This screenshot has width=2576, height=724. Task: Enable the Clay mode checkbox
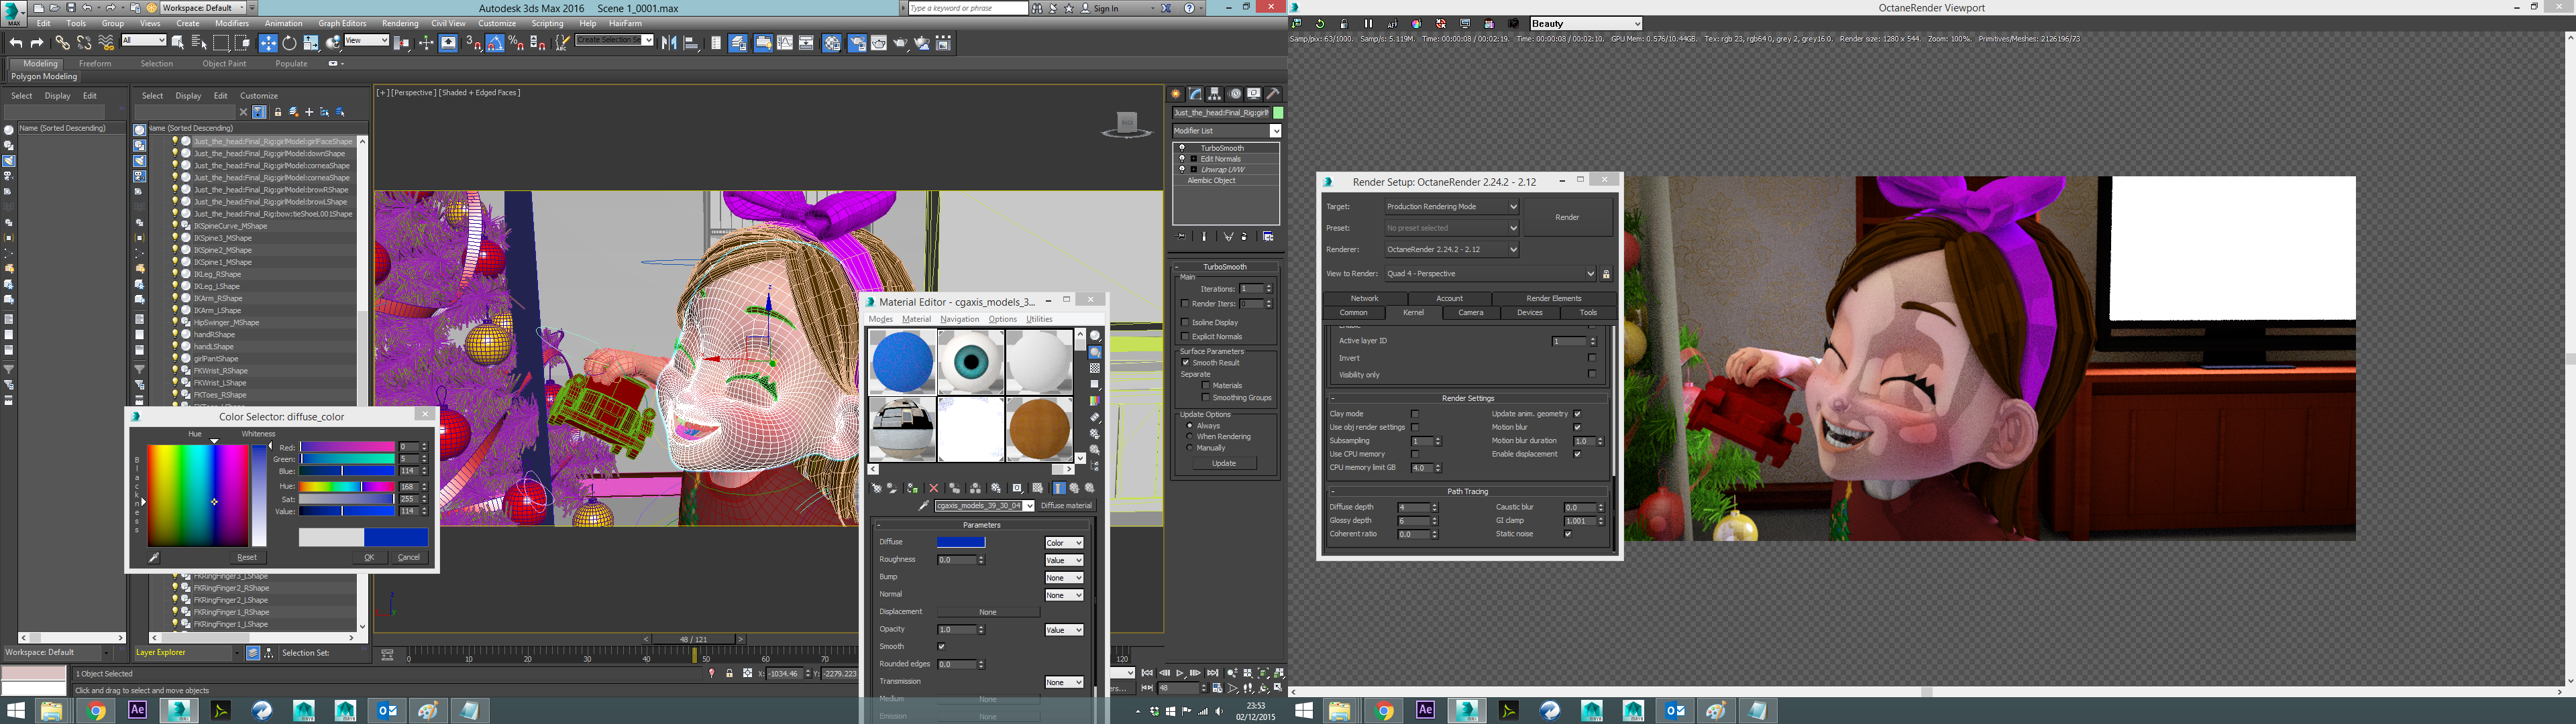(x=1415, y=414)
